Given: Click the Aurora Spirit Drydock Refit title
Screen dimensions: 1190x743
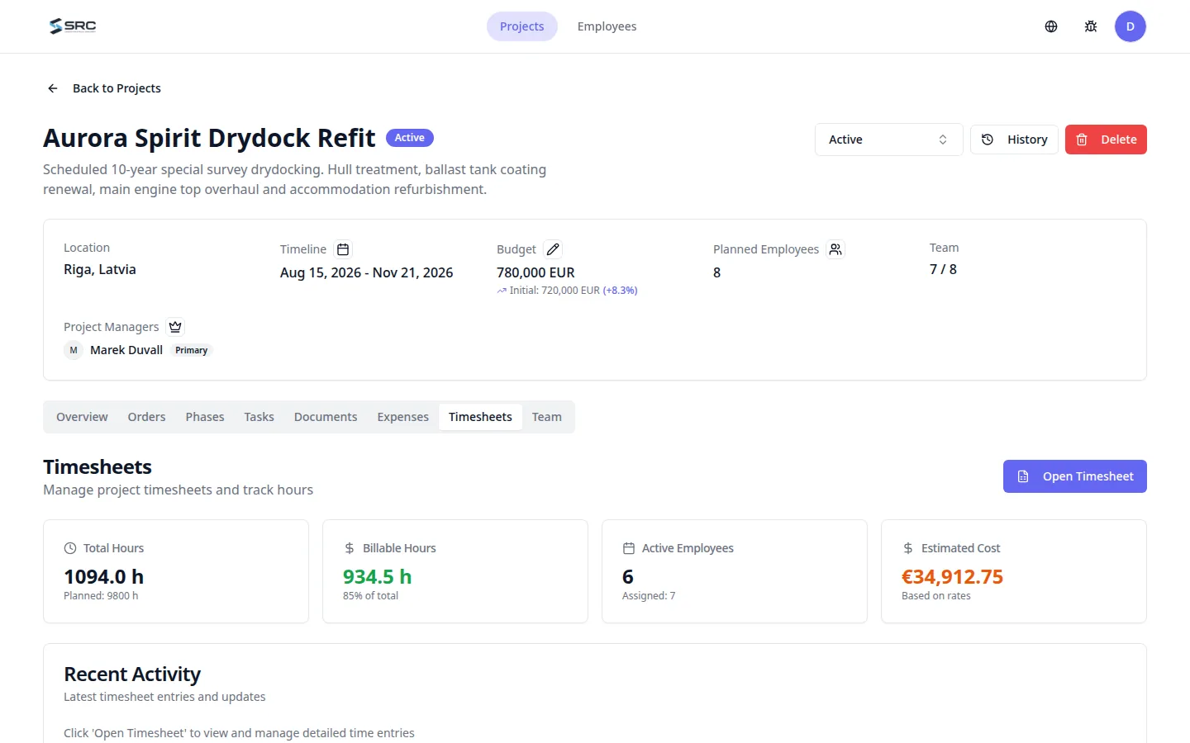Looking at the screenshot, I should [x=209, y=138].
